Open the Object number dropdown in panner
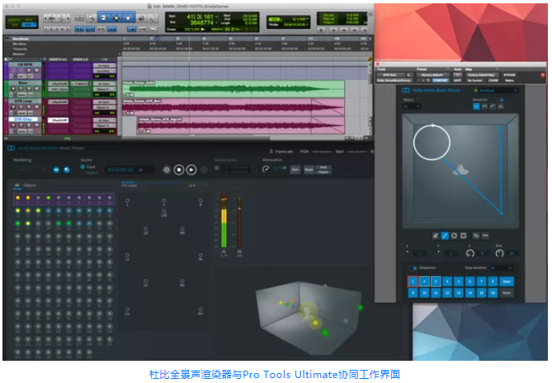This screenshot has height=383, width=552. [x=412, y=106]
